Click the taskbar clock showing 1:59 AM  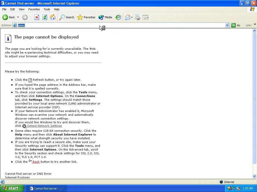(x=248, y=188)
